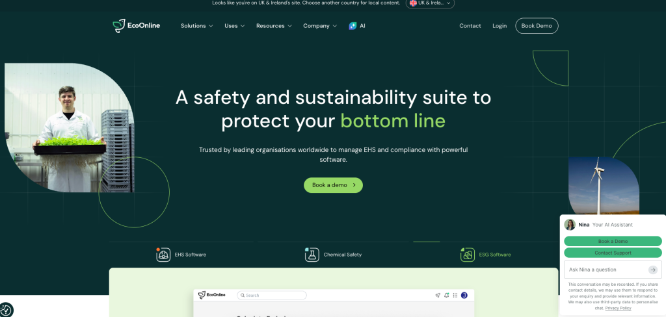Viewport: 666px width, 317px height.
Task: Expand the Resources menu
Action: [x=274, y=26]
